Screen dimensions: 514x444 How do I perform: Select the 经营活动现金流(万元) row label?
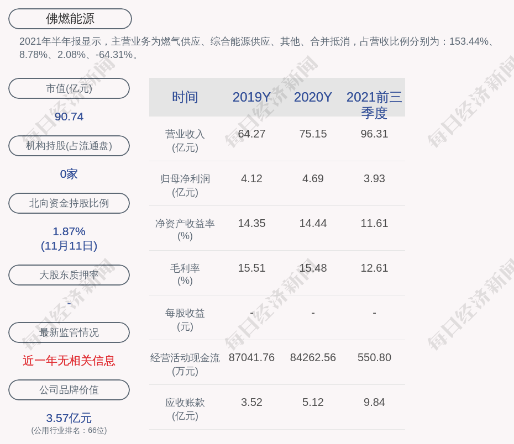(x=185, y=364)
